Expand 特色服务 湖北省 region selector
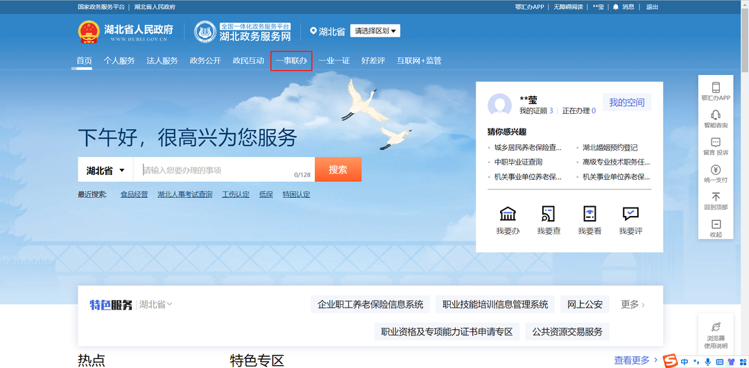 pos(155,304)
